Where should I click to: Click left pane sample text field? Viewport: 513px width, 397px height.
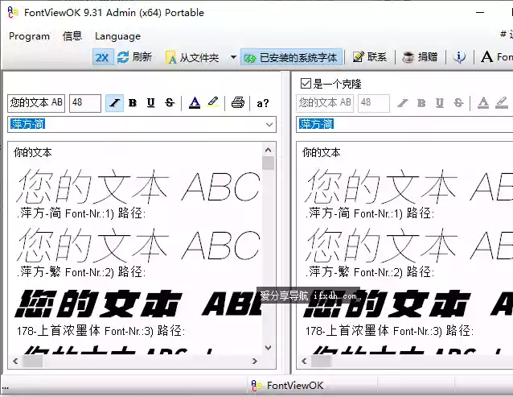coord(36,103)
